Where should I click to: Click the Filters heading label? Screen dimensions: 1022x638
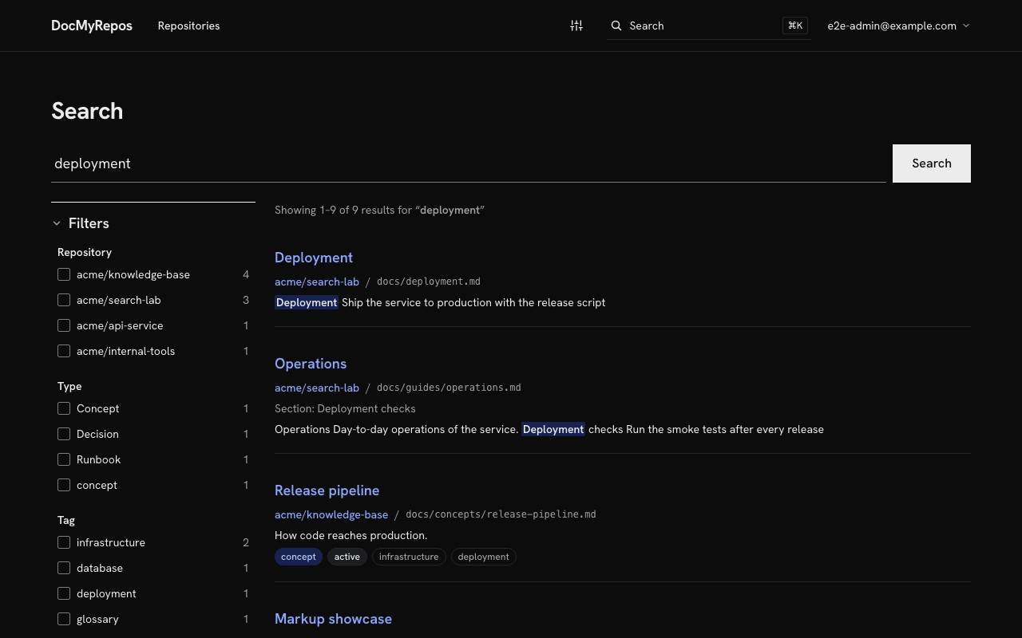coord(89,223)
